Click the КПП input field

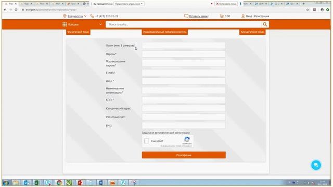pos(184,100)
